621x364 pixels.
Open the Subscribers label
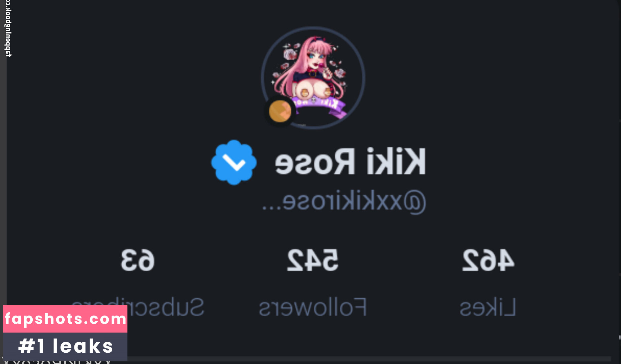pyautogui.click(x=137, y=307)
